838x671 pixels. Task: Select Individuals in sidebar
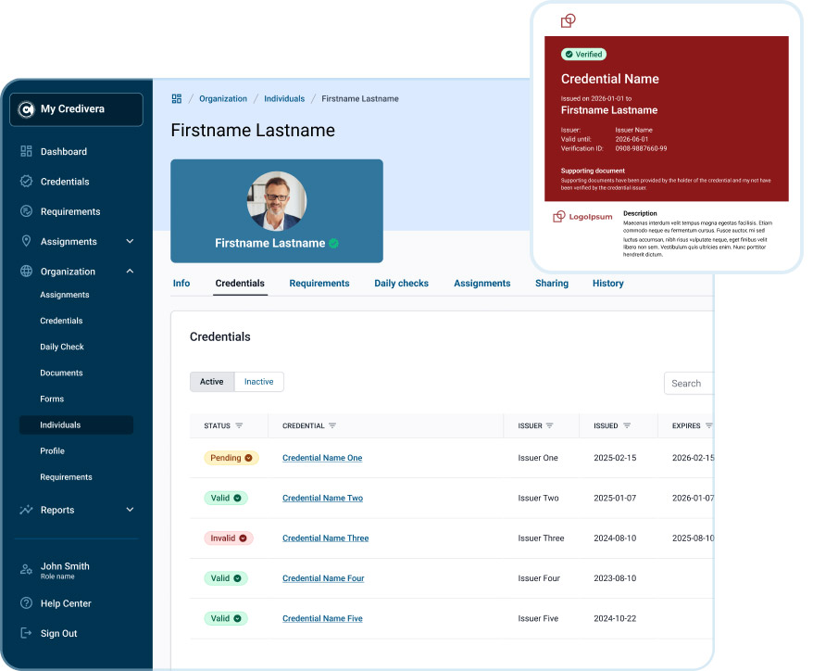click(x=77, y=425)
